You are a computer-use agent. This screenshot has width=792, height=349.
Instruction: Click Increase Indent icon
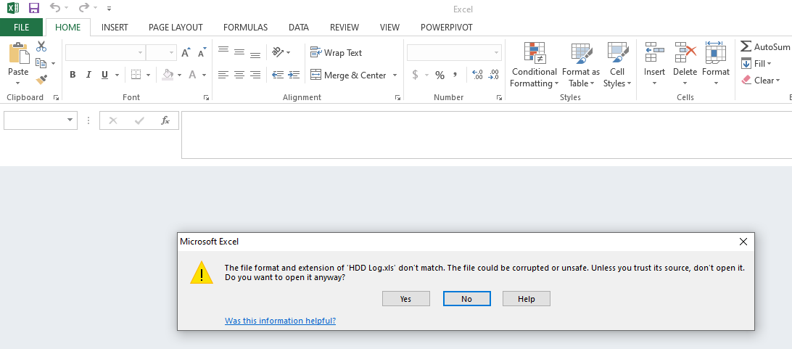(294, 75)
